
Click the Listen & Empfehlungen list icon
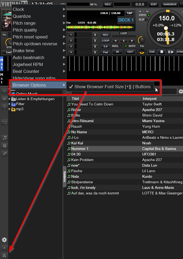coord(14,99)
